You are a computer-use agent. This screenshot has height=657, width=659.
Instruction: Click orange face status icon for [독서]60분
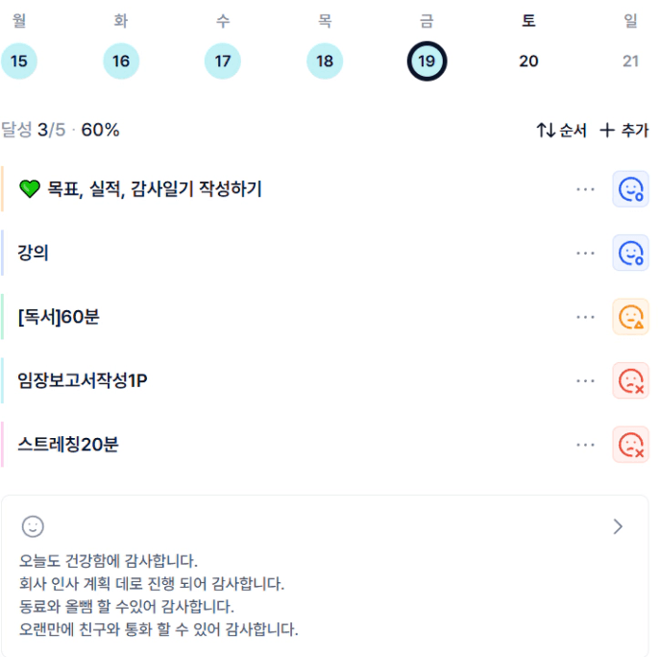pyautogui.click(x=630, y=317)
